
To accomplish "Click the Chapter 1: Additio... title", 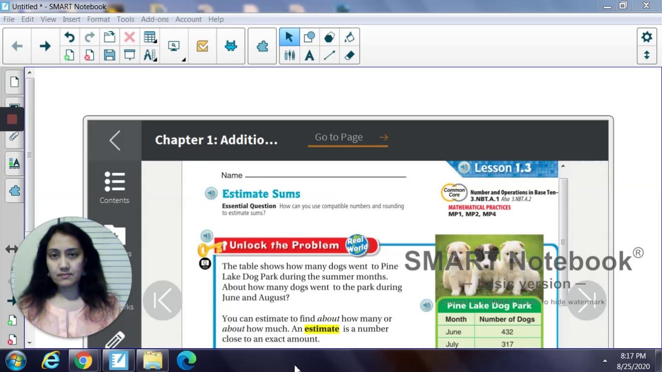I will coord(216,140).
